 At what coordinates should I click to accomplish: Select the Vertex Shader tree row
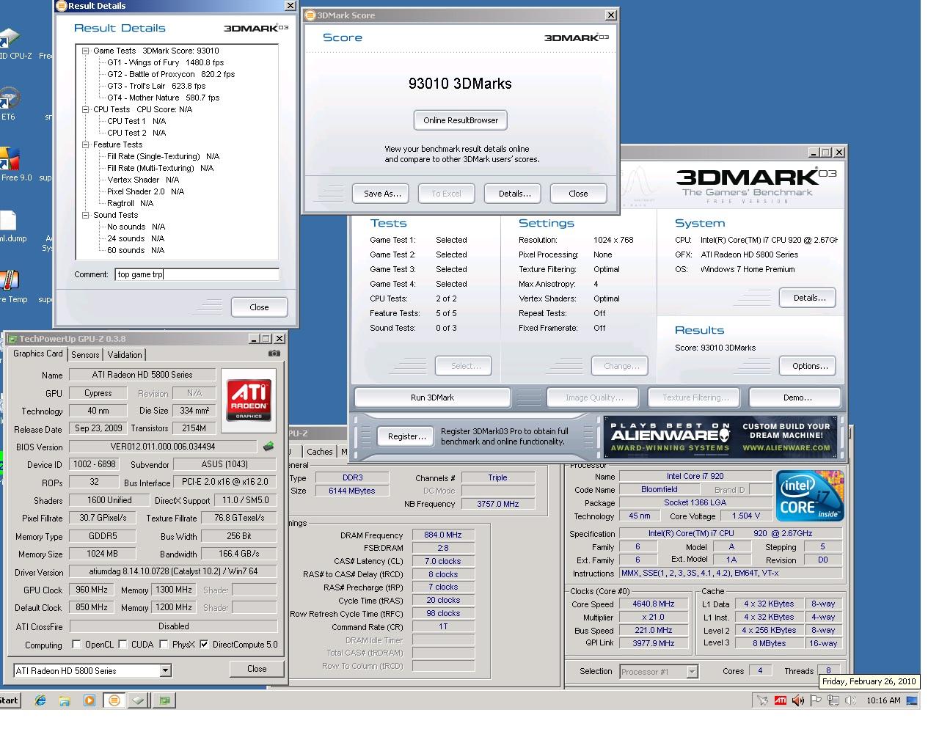143,180
